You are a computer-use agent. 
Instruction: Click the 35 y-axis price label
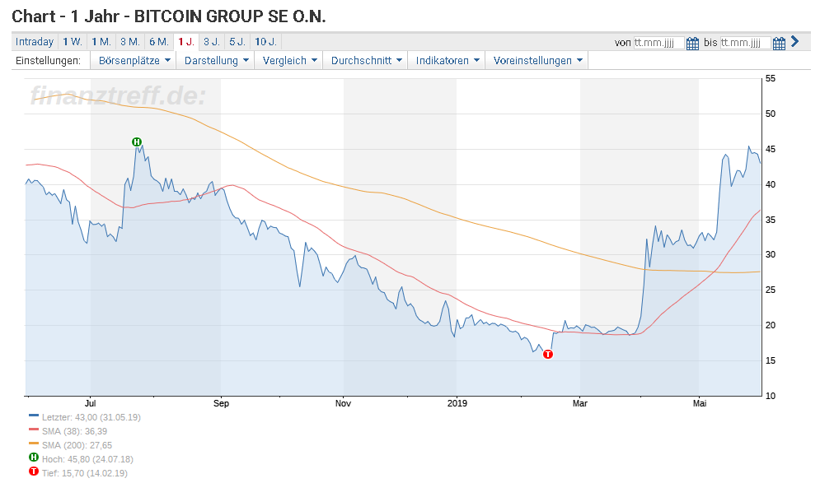click(771, 220)
